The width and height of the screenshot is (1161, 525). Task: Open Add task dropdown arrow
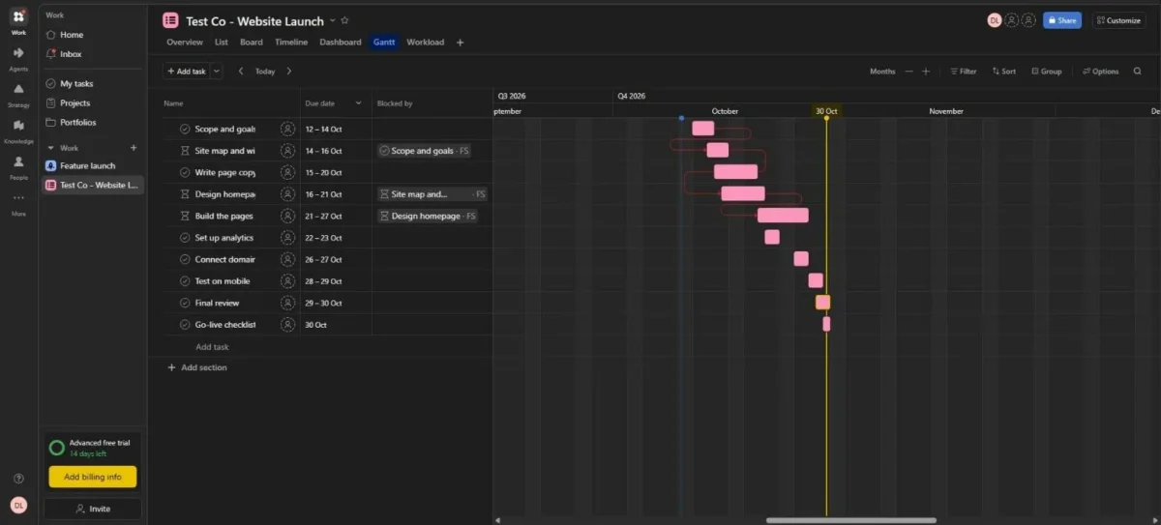[216, 71]
